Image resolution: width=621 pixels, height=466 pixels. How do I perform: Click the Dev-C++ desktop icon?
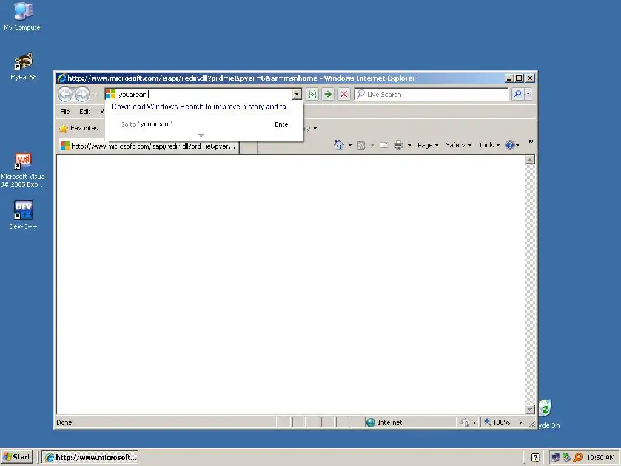pyautogui.click(x=23, y=215)
